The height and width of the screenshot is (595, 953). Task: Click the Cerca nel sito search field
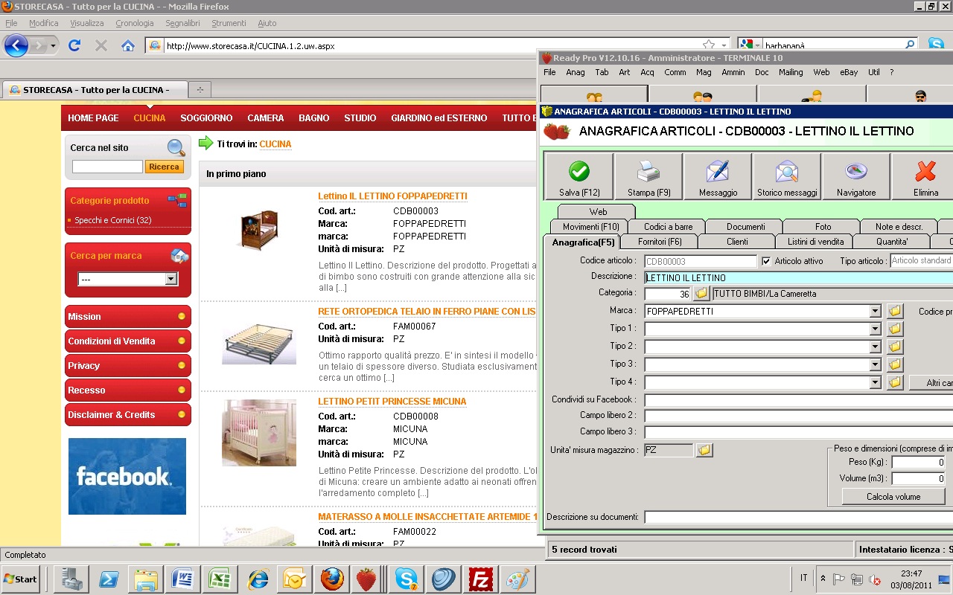pyautogui.click(x=107, y=167)
